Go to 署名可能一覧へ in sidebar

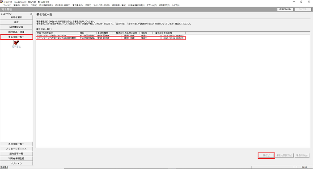pos(17,37)
